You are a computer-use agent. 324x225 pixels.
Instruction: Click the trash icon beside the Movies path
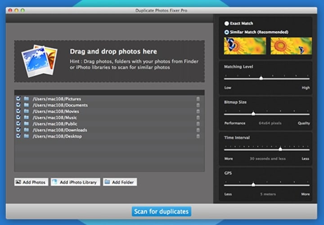tap(198, 111)
